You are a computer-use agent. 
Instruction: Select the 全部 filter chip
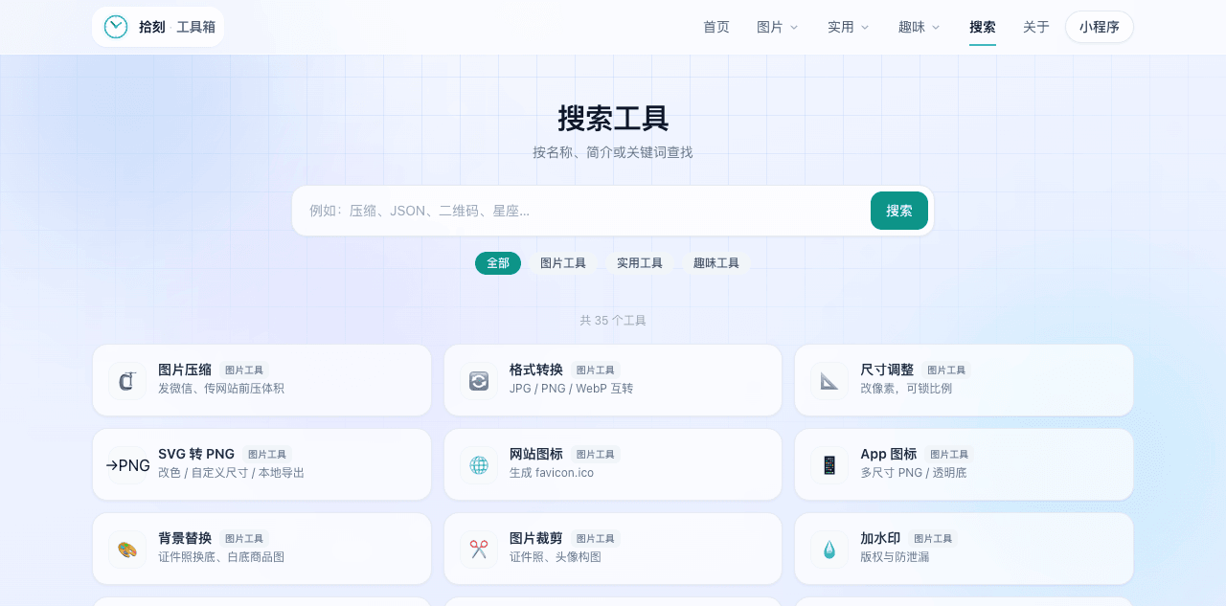pos(498,263)
